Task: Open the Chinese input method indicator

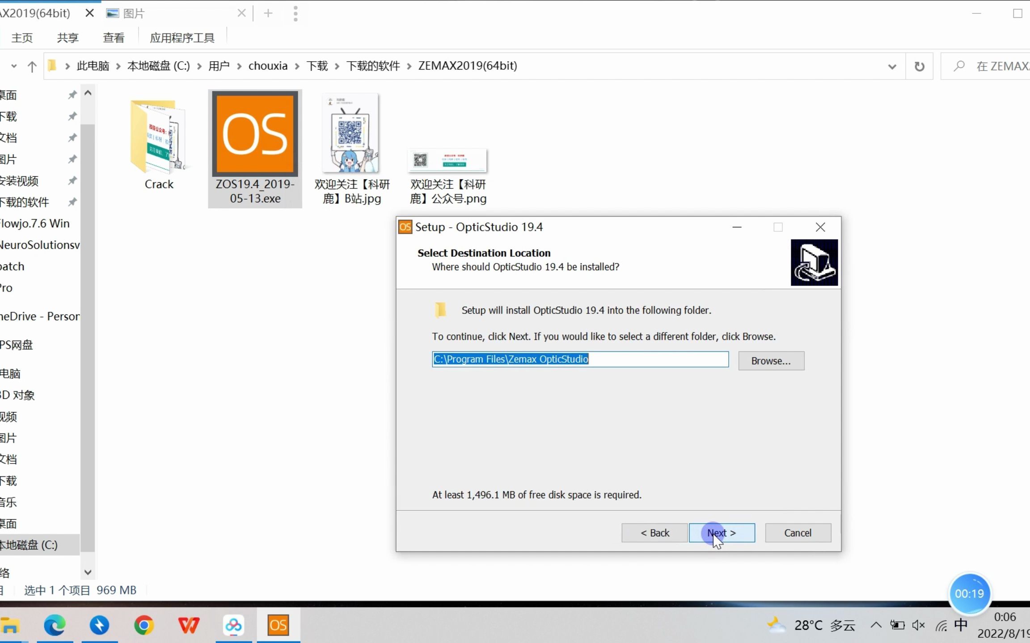Action: pyautogui.click(x=960, y=625)
